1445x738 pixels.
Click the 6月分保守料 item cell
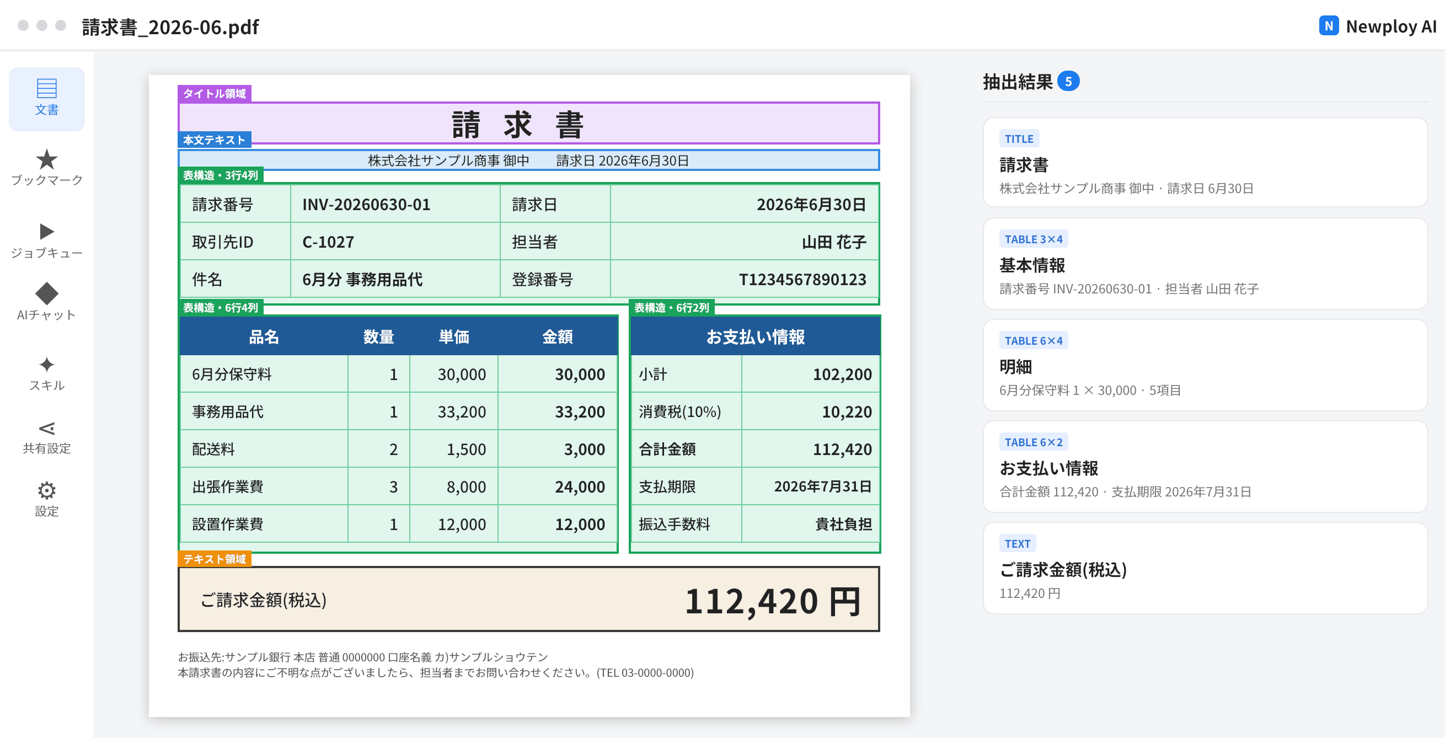(264, 374)
